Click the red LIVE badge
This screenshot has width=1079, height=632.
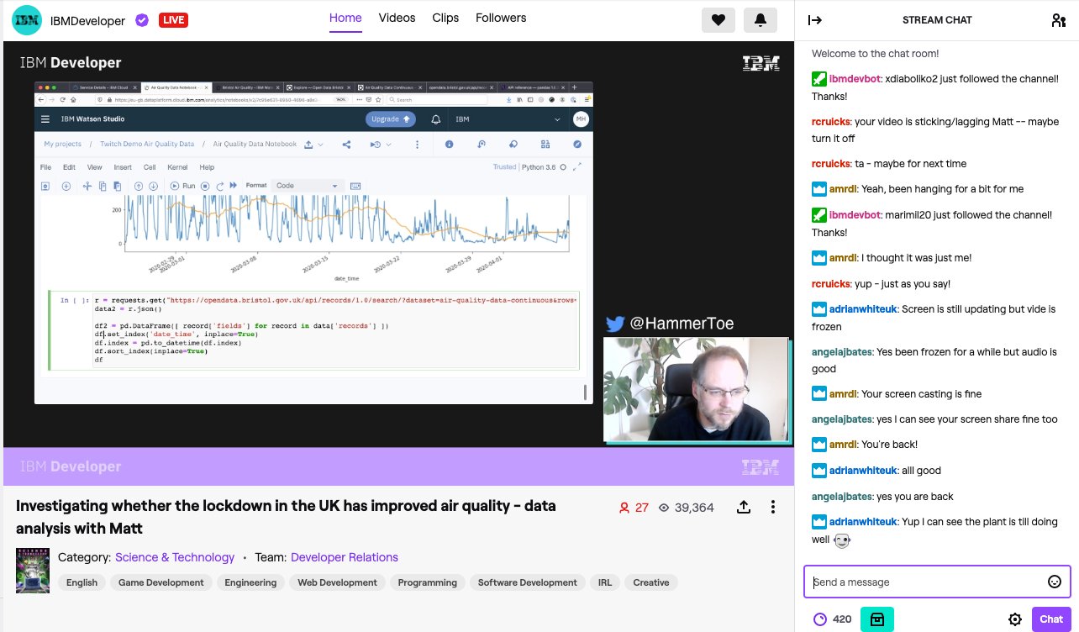point(173,20)
